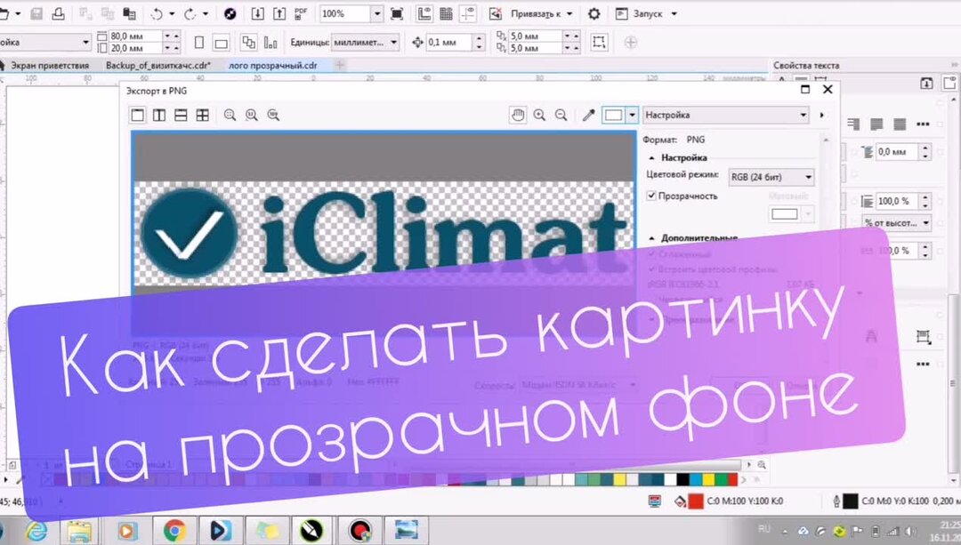
Task: Click the red color swatch in palette
Action: (x=733, y=479)
